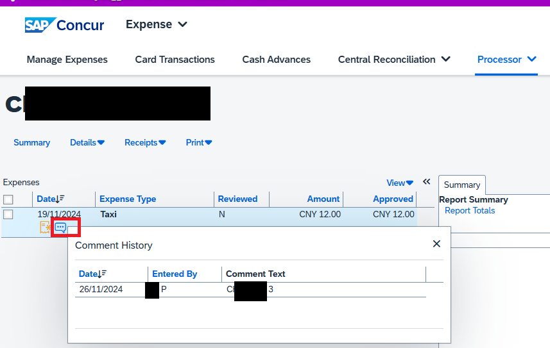Open the receipt icon on the Taxi row
The width and height of the screenshot is (550, 348).
(45, 228)
